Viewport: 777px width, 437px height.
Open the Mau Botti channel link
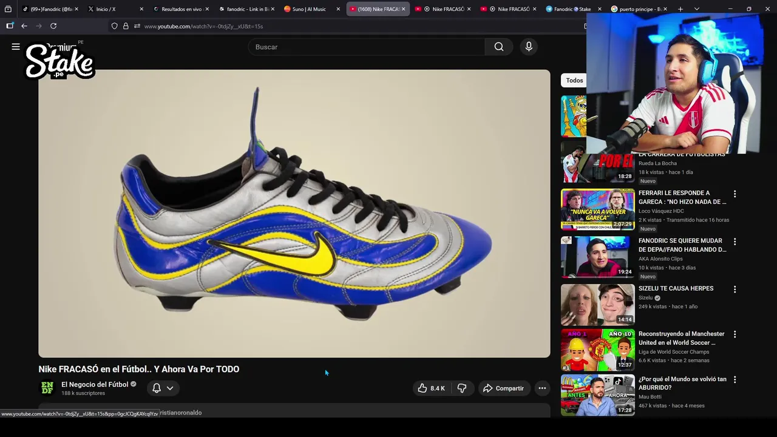point(650,397)
